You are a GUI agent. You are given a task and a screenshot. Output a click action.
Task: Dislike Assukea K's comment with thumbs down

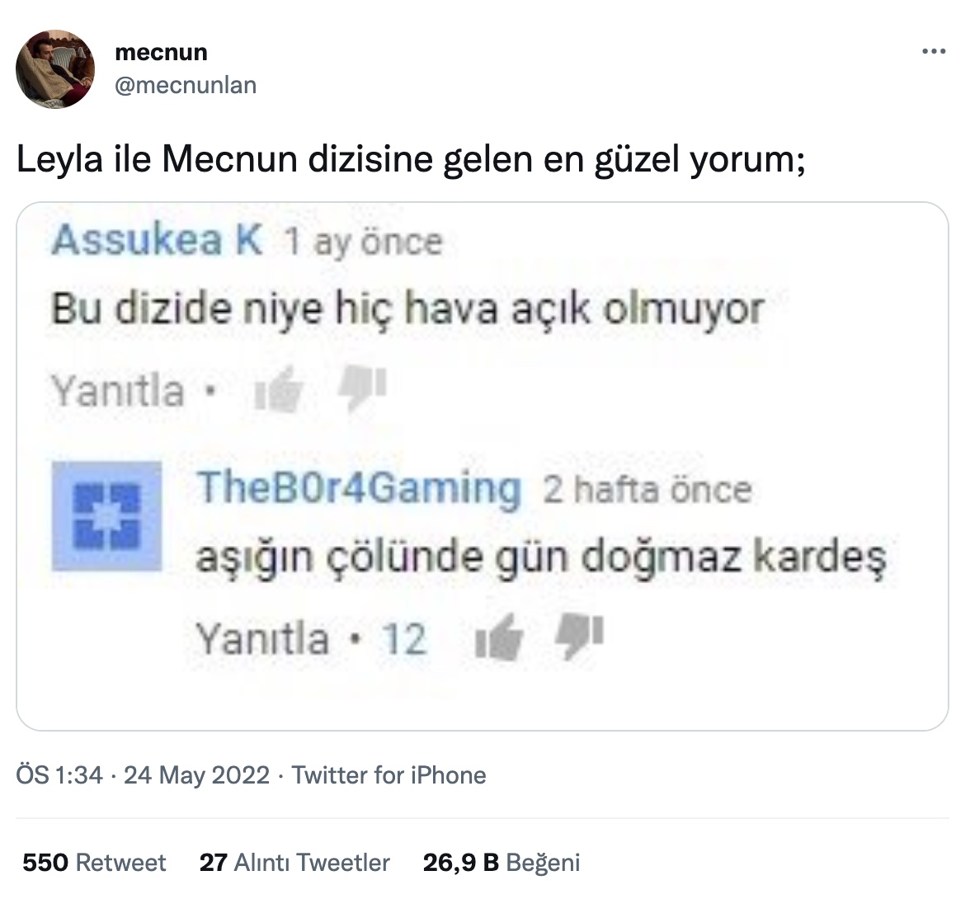tap(362, 388)
